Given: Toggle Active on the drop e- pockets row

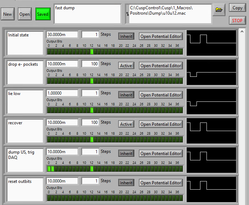Looking at the screenshot, I should (x=126, y=66).
